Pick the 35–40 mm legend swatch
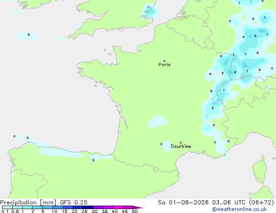 (108, 207)
